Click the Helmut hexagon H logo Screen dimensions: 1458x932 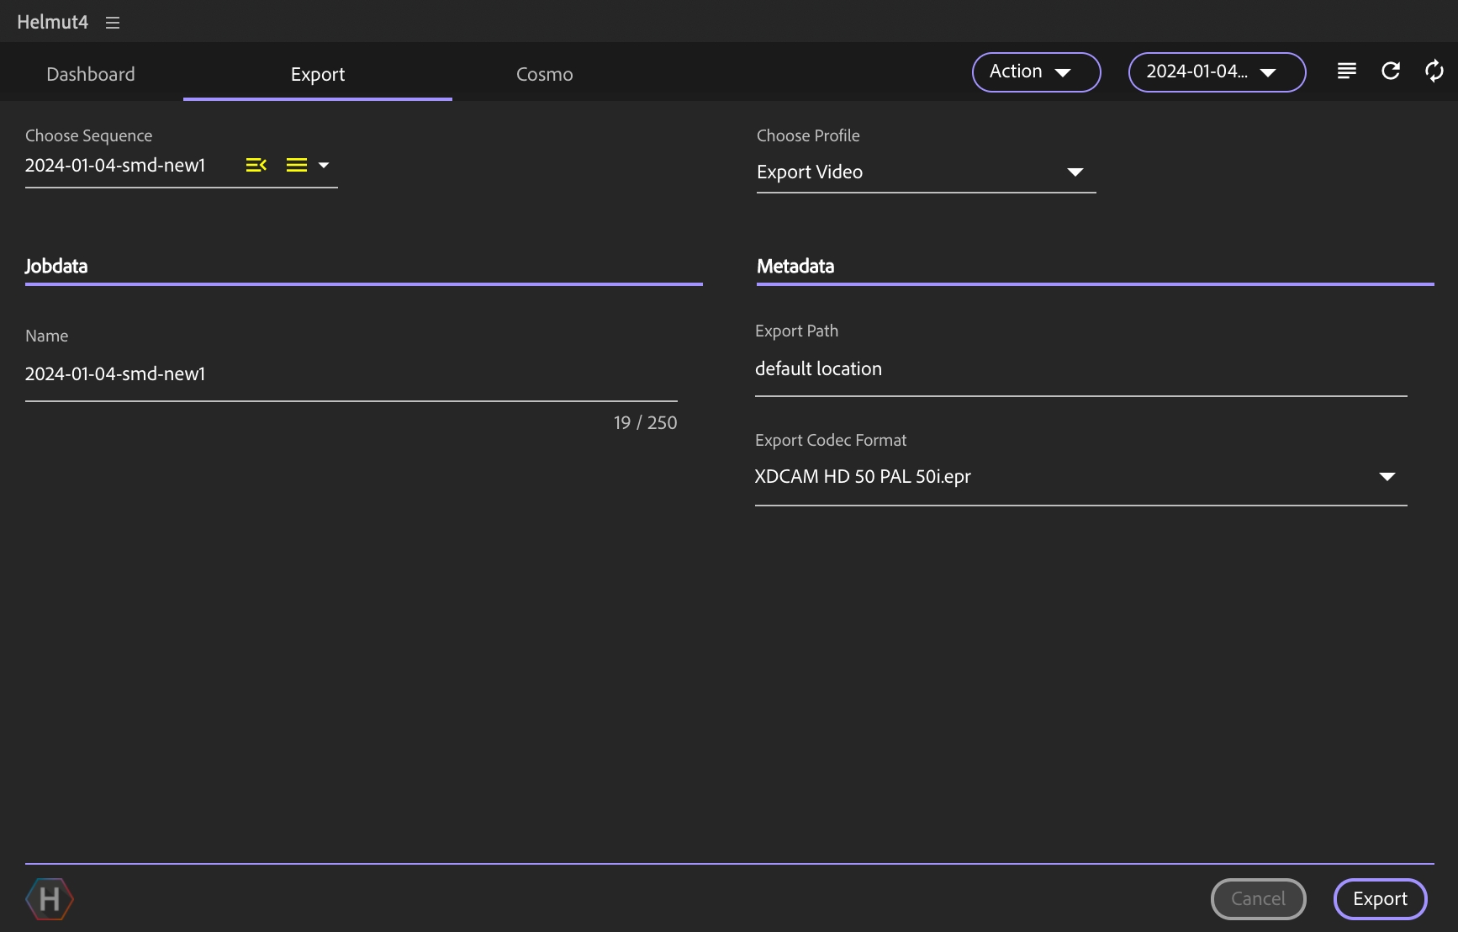(x=50, y=899)
